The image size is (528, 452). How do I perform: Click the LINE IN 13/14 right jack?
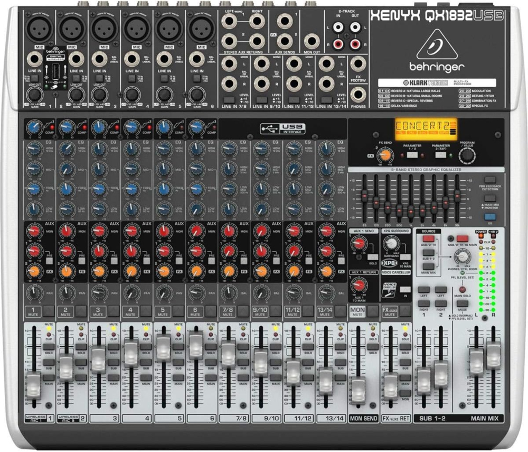click(x=326, y=84)
